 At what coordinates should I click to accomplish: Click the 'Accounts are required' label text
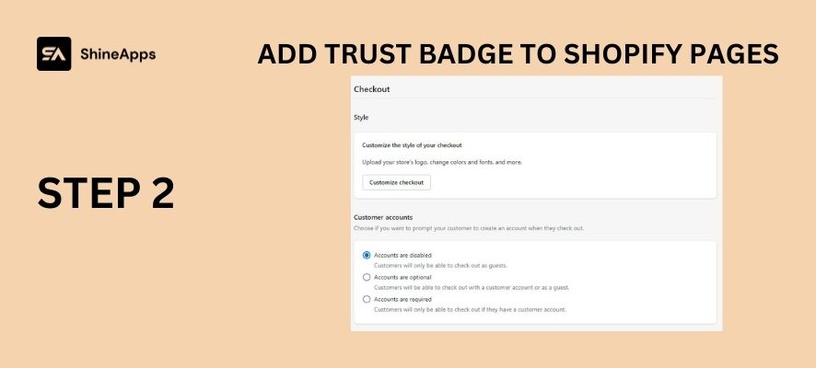[402, 299]
